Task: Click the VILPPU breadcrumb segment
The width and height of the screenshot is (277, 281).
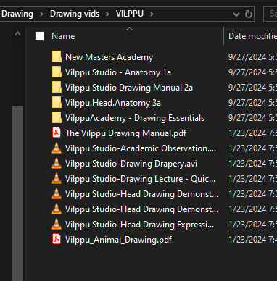Action: click(x=130, y=14)
